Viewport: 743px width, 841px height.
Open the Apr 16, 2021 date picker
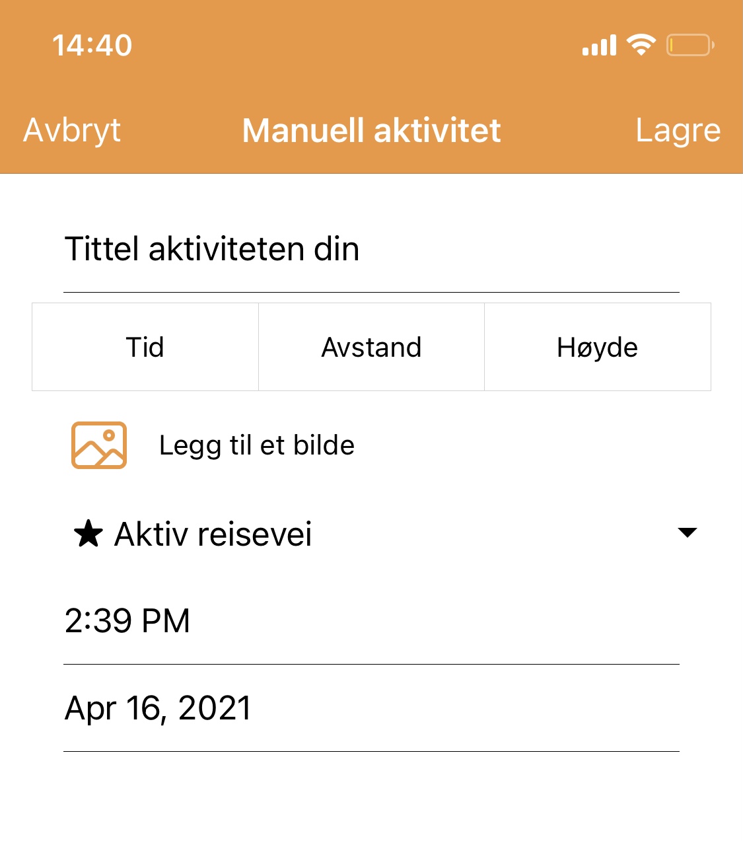(x=371, y=708)
